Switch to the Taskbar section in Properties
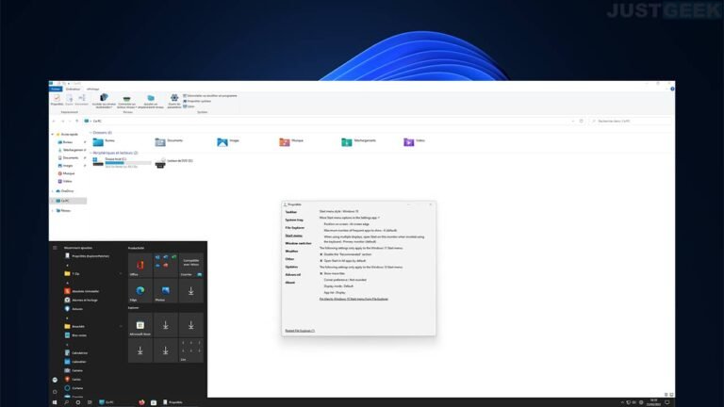The image size is (724, 407). 291,212
